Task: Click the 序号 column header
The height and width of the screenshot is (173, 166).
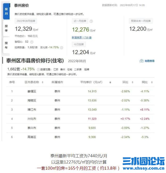Action: point(12,82)
